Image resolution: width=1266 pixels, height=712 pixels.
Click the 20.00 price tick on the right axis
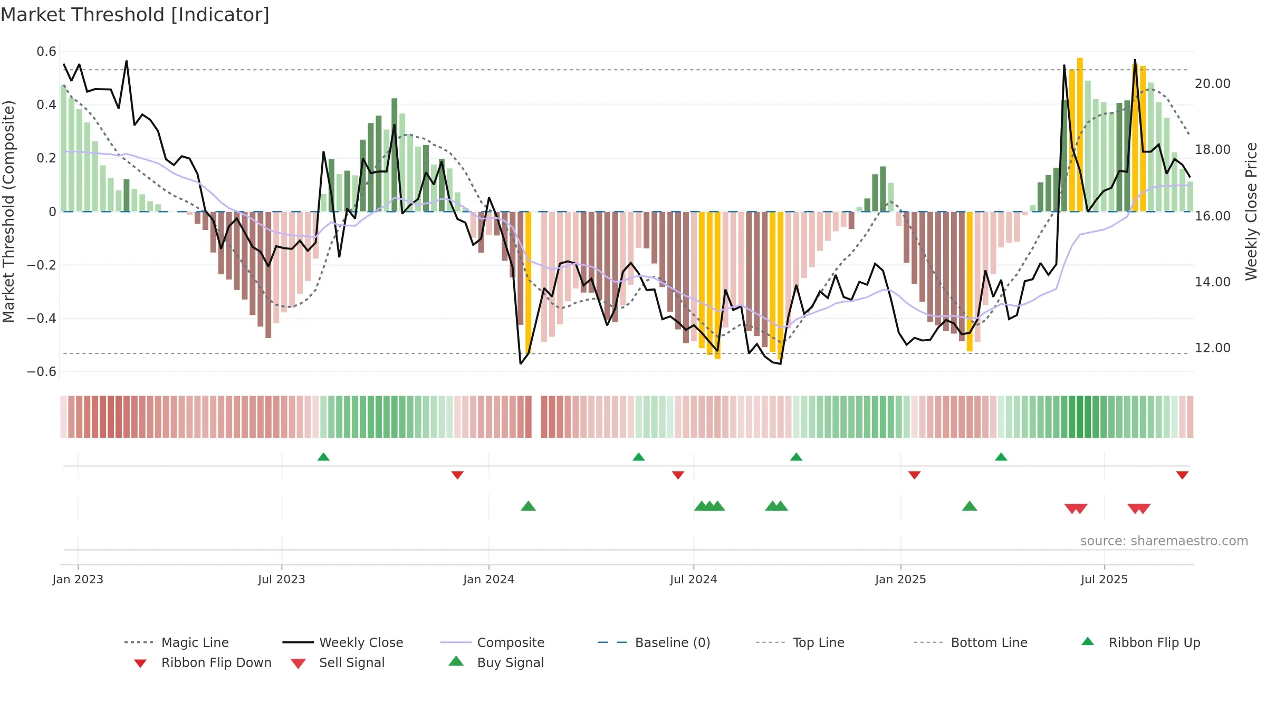tap(1213, 84)
